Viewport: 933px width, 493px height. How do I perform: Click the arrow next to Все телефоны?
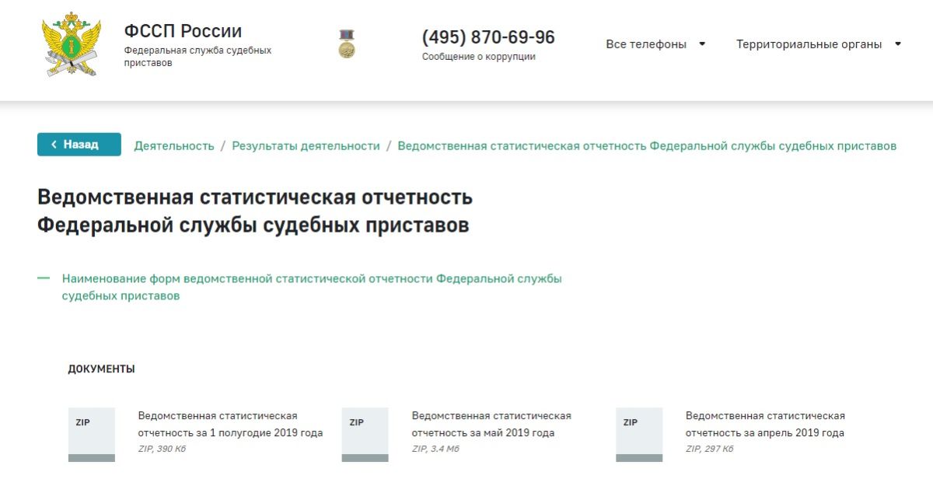pos(702,44)
